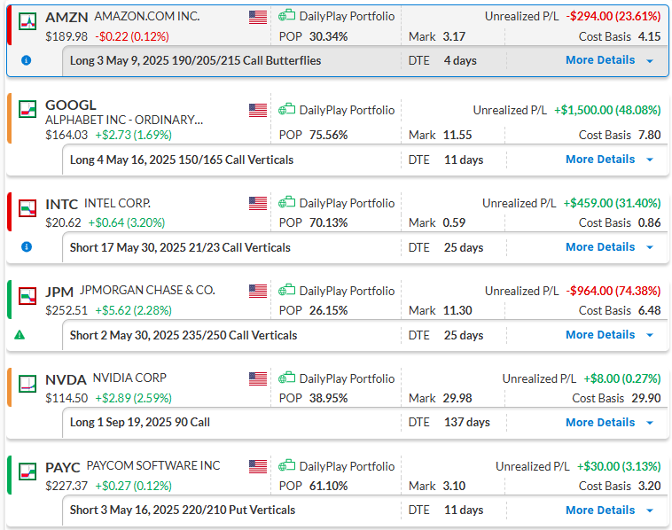Open More Details for AMZN butterflies

click(x=600, y=60)
